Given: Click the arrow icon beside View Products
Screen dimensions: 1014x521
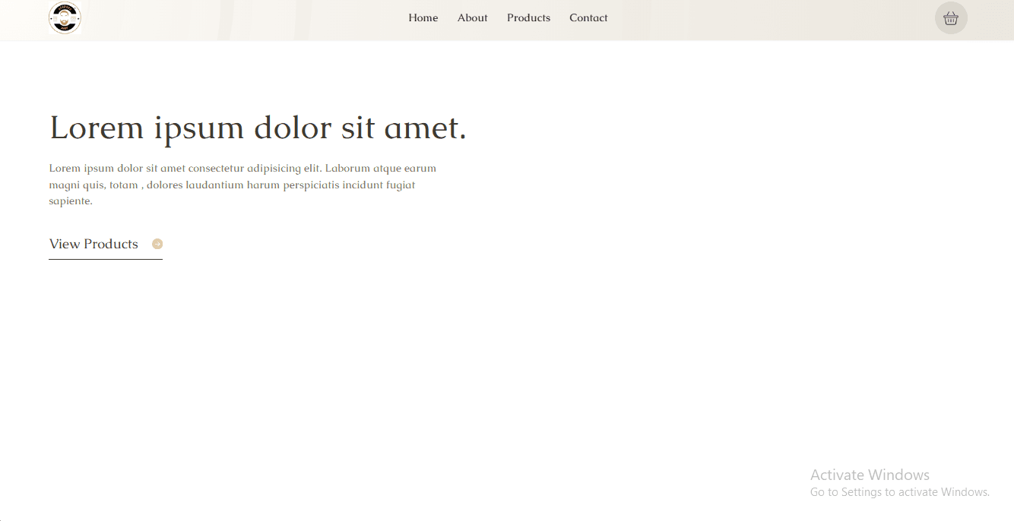Looking at the screenshot, I should click(157, 243).
